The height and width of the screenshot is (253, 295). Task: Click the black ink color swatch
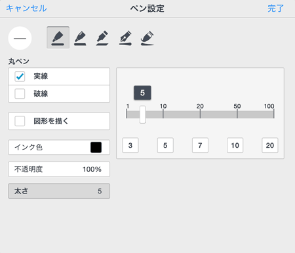(96, 147)
